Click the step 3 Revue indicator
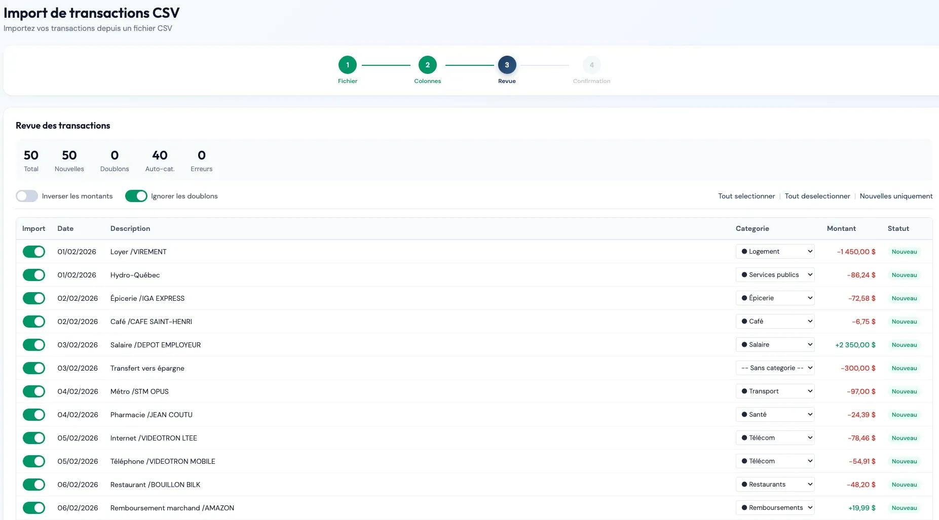Screen dimensions: 939x520 coord(506,65)
